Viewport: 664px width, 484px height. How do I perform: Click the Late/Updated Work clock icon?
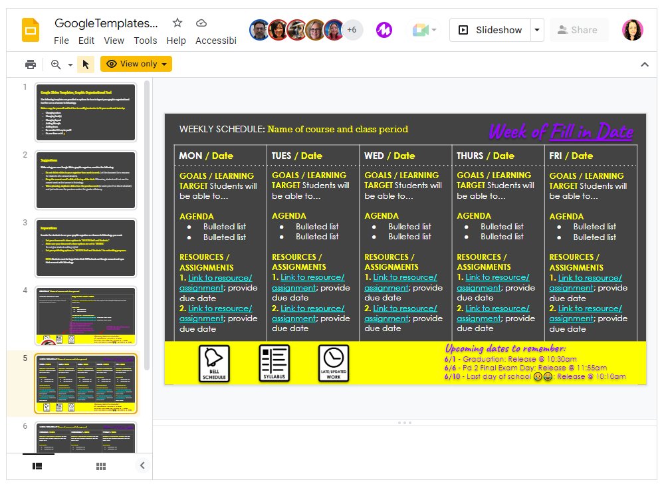click(334, 363)
